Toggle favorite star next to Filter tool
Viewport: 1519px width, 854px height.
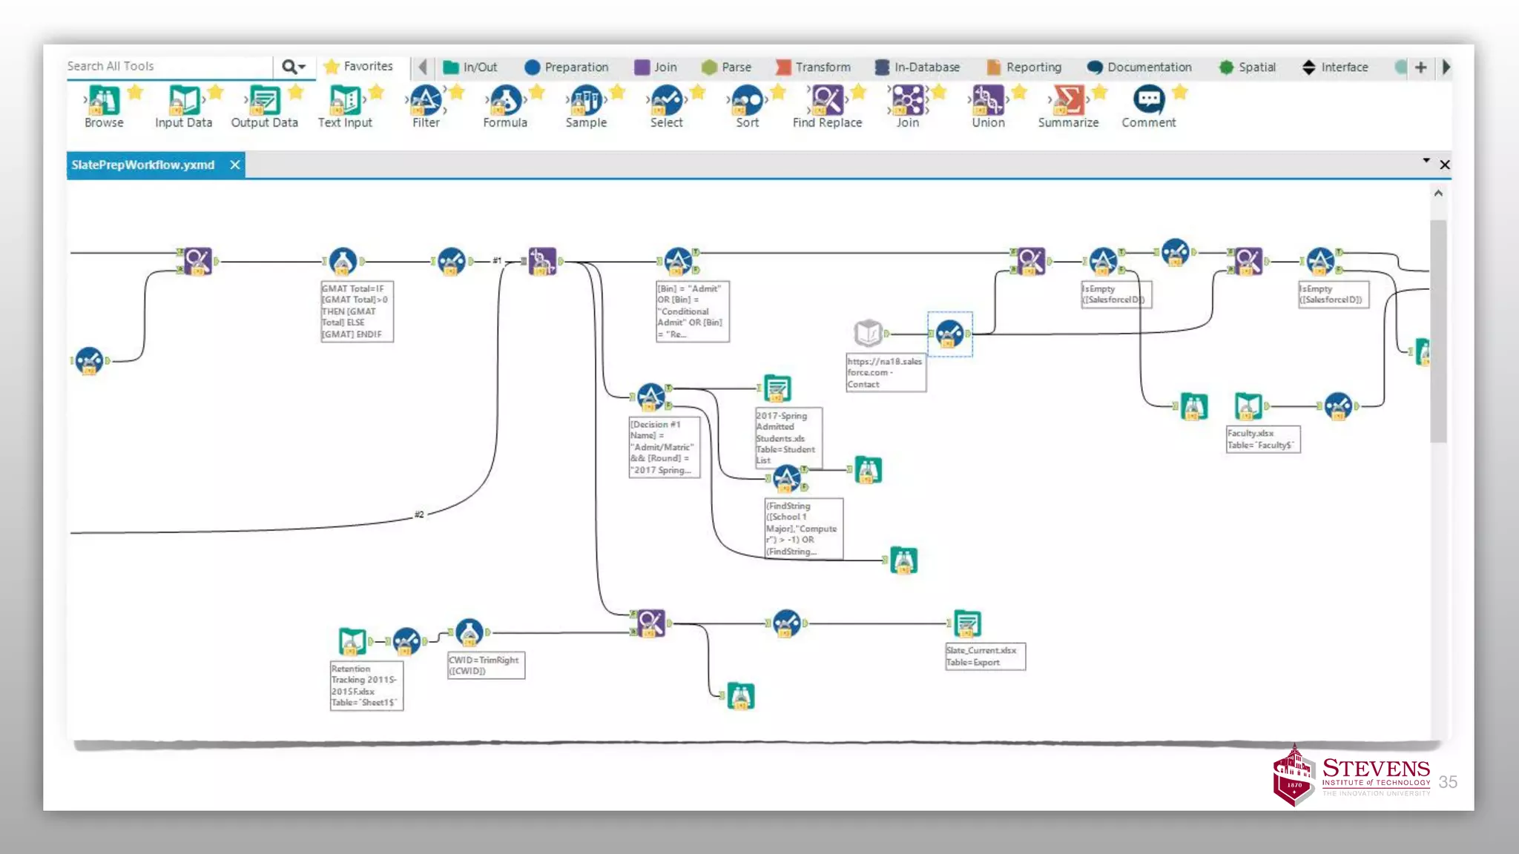[x=457, y=92]
